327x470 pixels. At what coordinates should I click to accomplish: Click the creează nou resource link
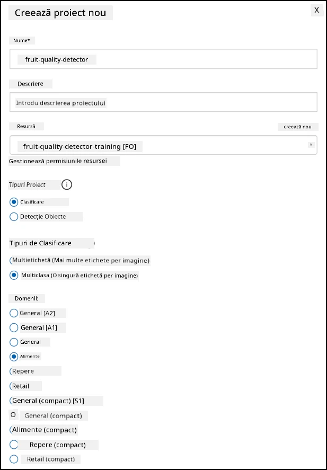coord(298,127)
